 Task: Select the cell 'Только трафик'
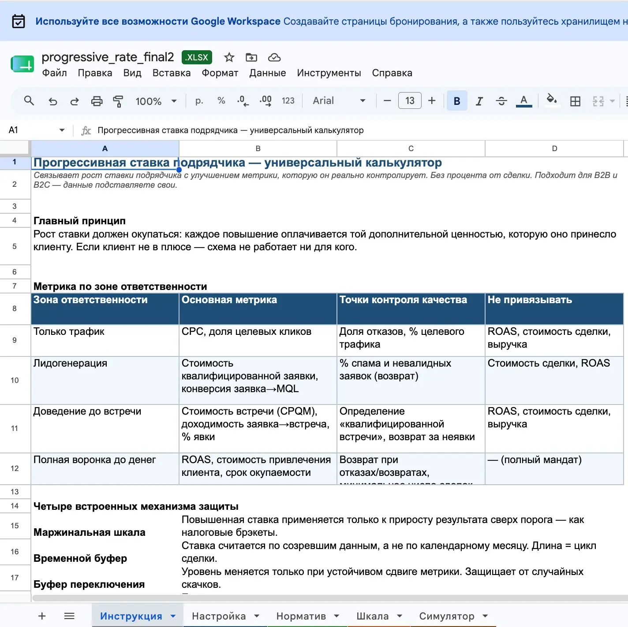click(x=105, y=341)
